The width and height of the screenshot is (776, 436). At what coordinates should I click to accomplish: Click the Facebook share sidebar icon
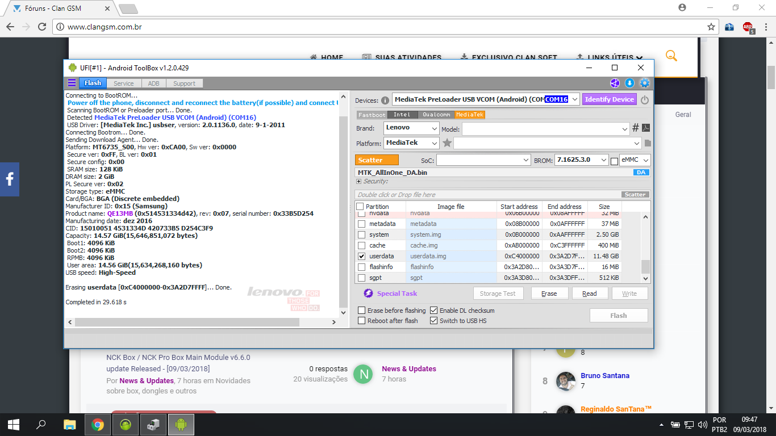(10, 179)
